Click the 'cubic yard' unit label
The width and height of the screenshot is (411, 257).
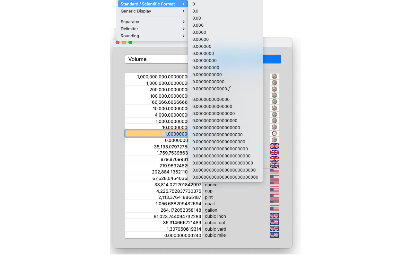(x=215, y=229)
